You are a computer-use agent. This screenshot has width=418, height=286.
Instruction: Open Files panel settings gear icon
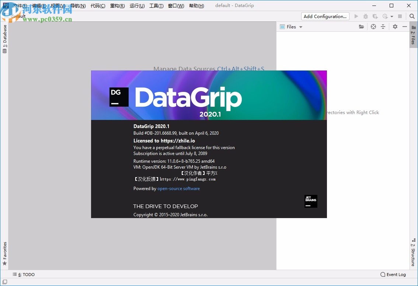point(395,27)
